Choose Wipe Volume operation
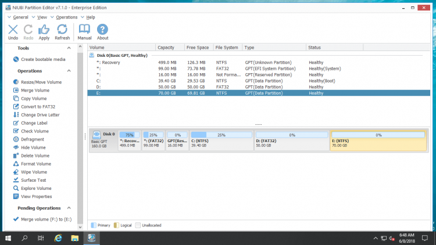This screenshot has width=436, height=245. click(30, 172)
